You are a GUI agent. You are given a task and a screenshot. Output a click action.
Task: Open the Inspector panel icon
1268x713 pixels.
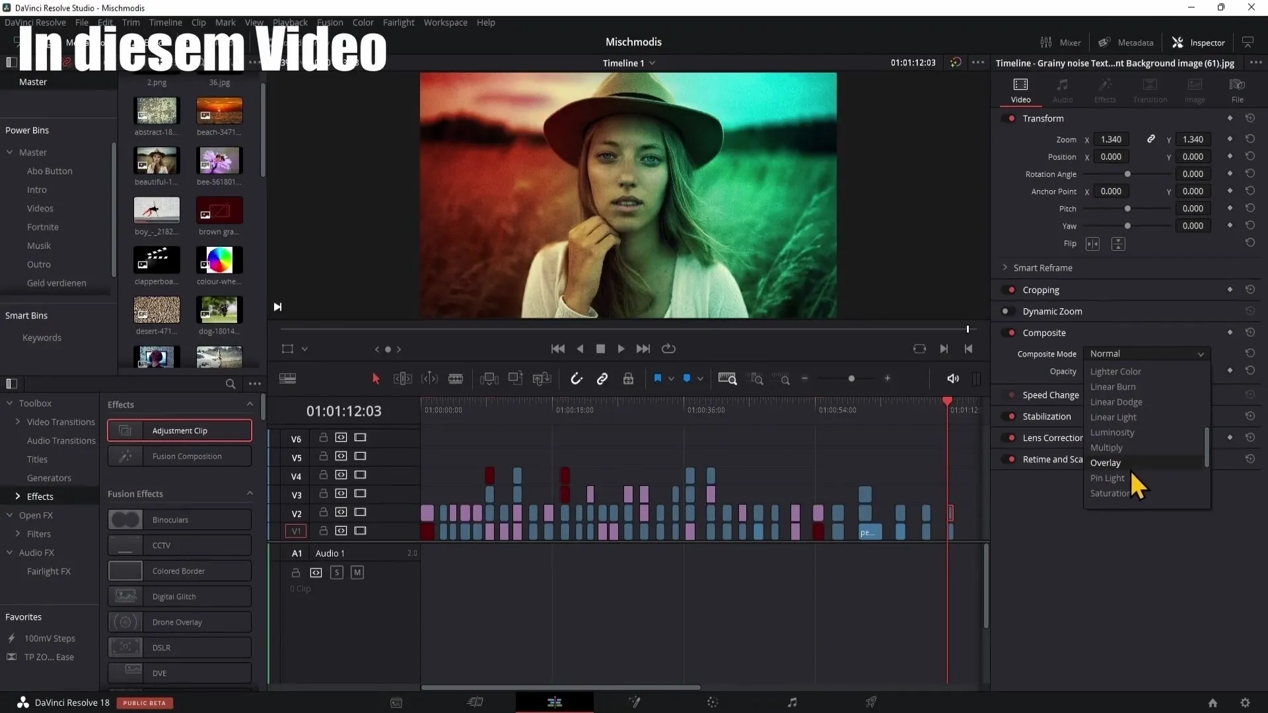click(1178, 42)
